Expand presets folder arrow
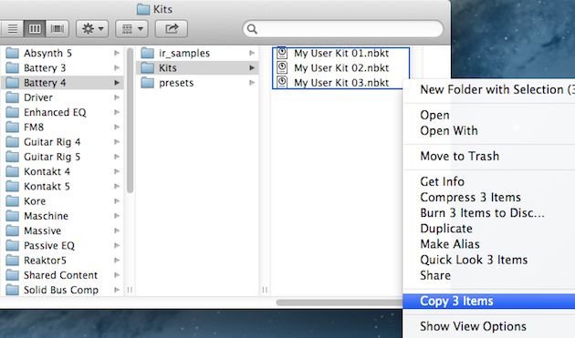The height and width of the screenshot is (338, 575). [x=252, y=83]
